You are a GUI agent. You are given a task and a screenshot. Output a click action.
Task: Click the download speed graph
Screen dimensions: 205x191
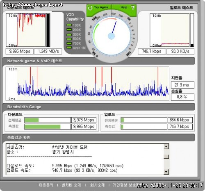point(26,30)
